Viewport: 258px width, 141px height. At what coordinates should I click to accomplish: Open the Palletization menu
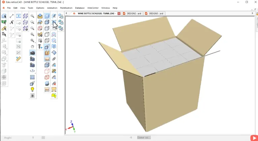coord(66,8)
